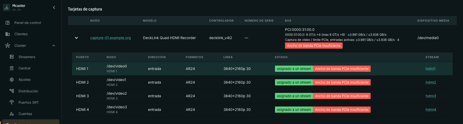Click HDMI 4 'Ancho de banda PCIe insuficiente' badge
This screenshot has width=463, height=124.
(x=342, y=110)
